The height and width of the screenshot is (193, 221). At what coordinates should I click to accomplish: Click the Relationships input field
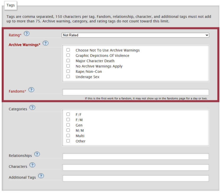click(135, 156)
